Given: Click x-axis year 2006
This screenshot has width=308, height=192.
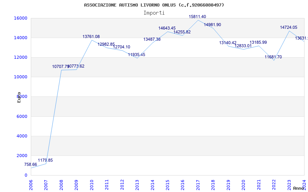Looking at the screenshot, I should pos(31,185).
